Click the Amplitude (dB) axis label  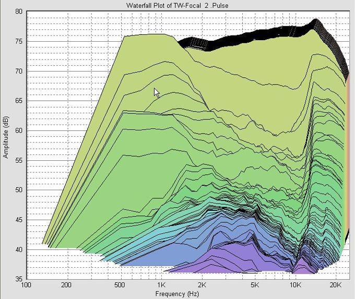tap(6, 138)
